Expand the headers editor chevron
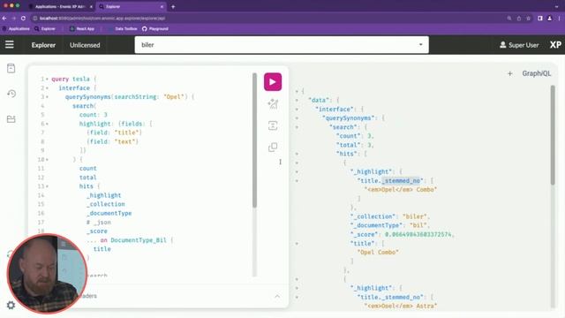 click(277, 297)
